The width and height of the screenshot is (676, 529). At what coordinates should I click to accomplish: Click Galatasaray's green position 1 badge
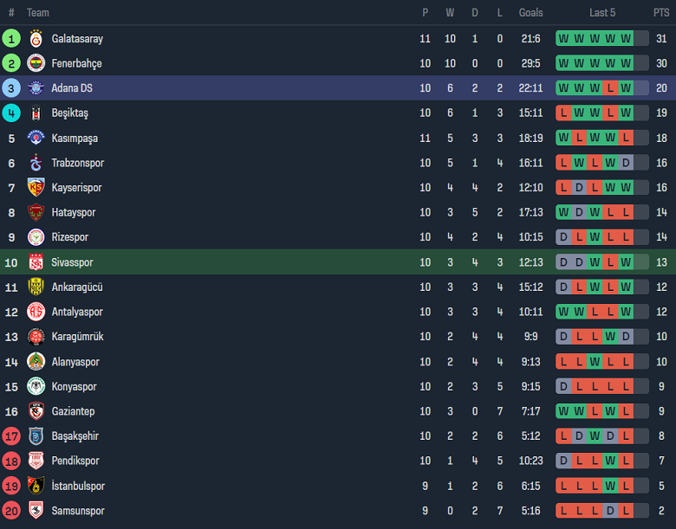click(11, 39)
